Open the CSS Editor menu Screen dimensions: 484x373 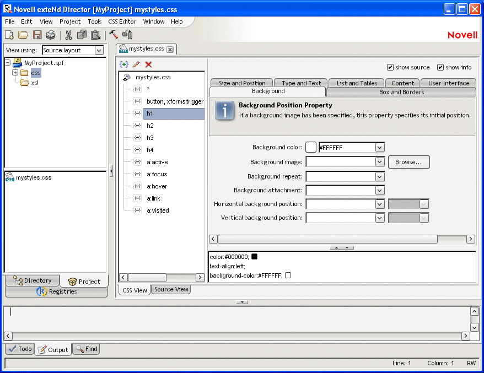click(122, 21)
